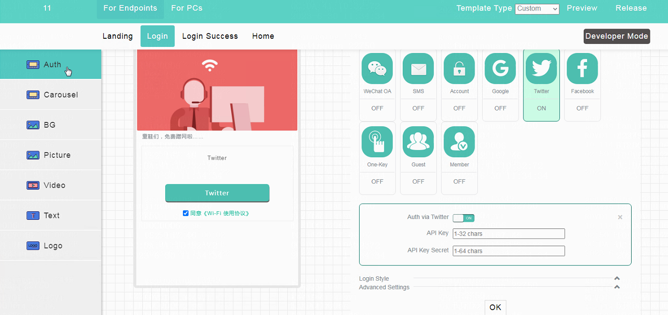Click the Twitter heading in phone preview
The height and width of the screenshot is (315, 668).
click(217, 158)
